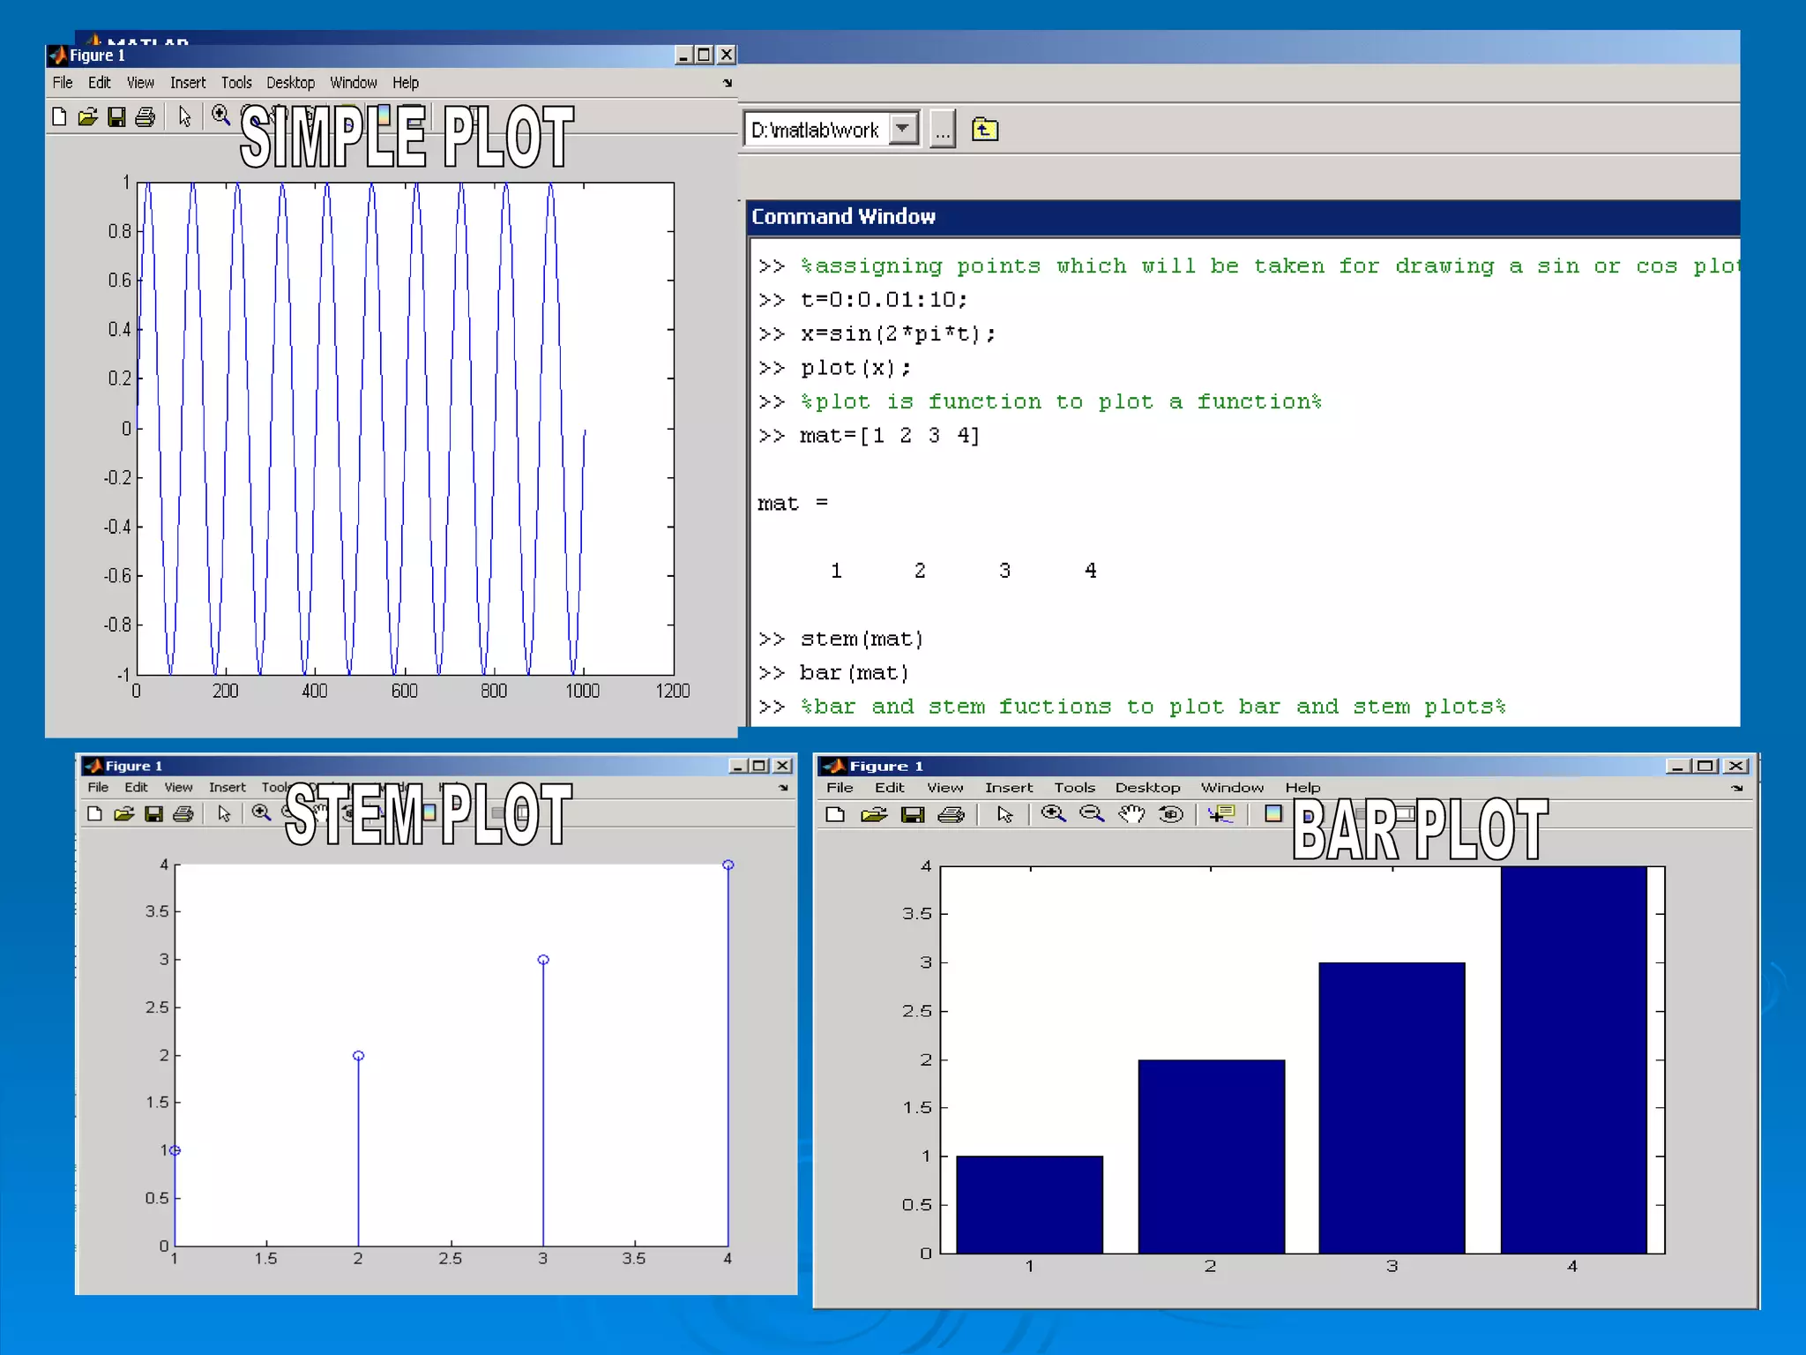Activate Zoom Out tool in Bar Plot toolbar
The width and height of the screenshot is (1806, 1355).
click(x=1092, y=813)
